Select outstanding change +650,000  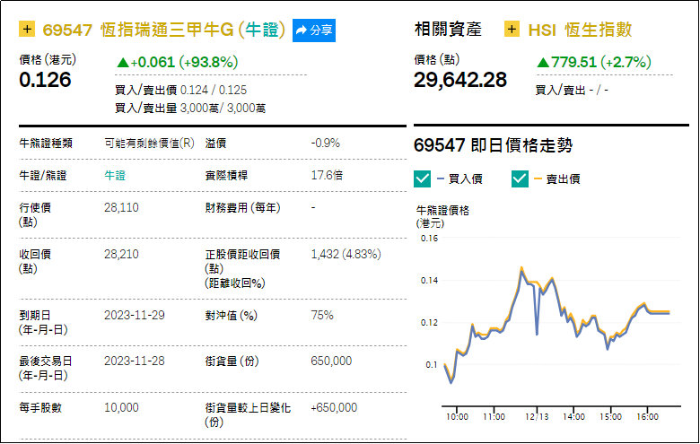[x=334, y=407]
